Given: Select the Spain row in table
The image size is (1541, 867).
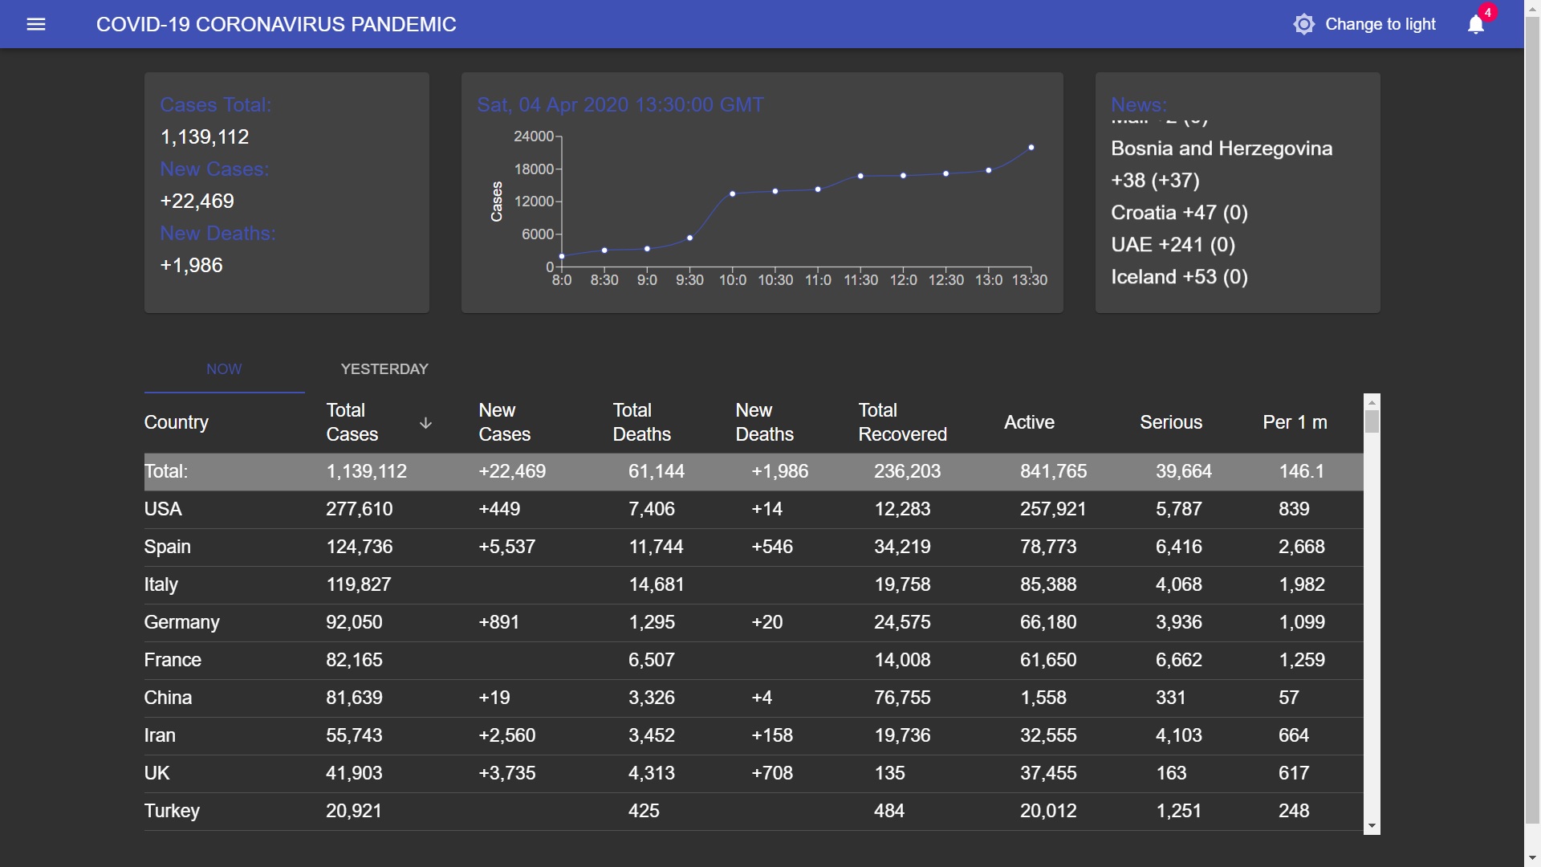Looking at the screenshot, I should [x=168, y=547].
